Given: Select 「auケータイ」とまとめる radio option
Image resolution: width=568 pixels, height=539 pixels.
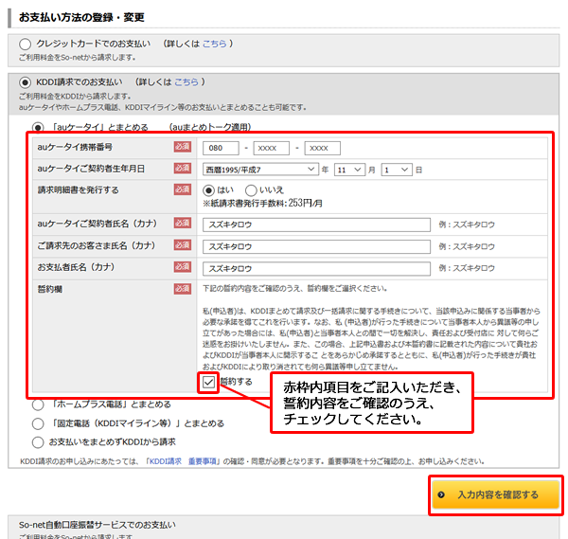Looking at the screenshot, I should point(38,127).
